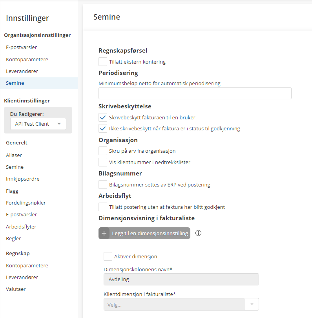Go to Kontoparametere under Organisasjonsinnstillinger
The width and height of the screenshot is (312, 318).
(27, 60)
